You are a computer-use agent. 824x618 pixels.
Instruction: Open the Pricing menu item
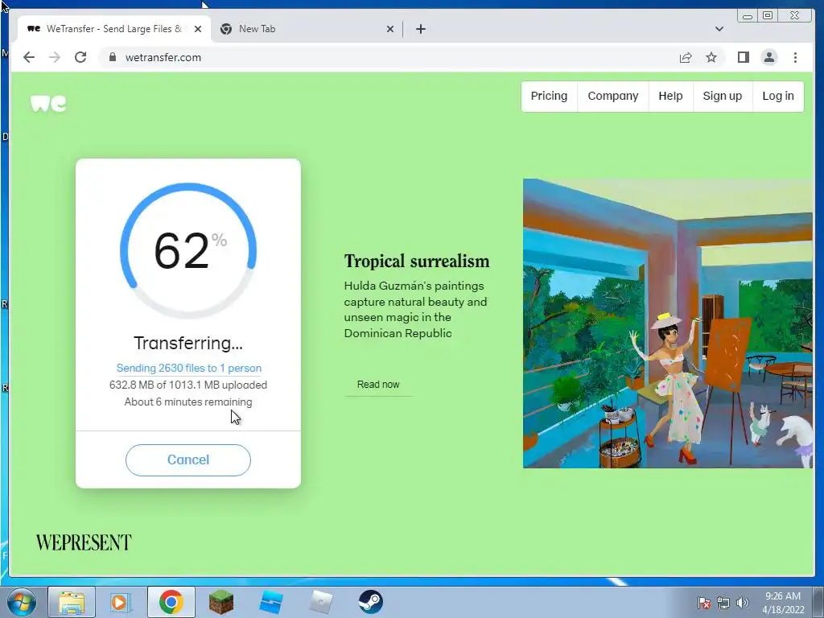pyautogui.click(x=549, y=97)
